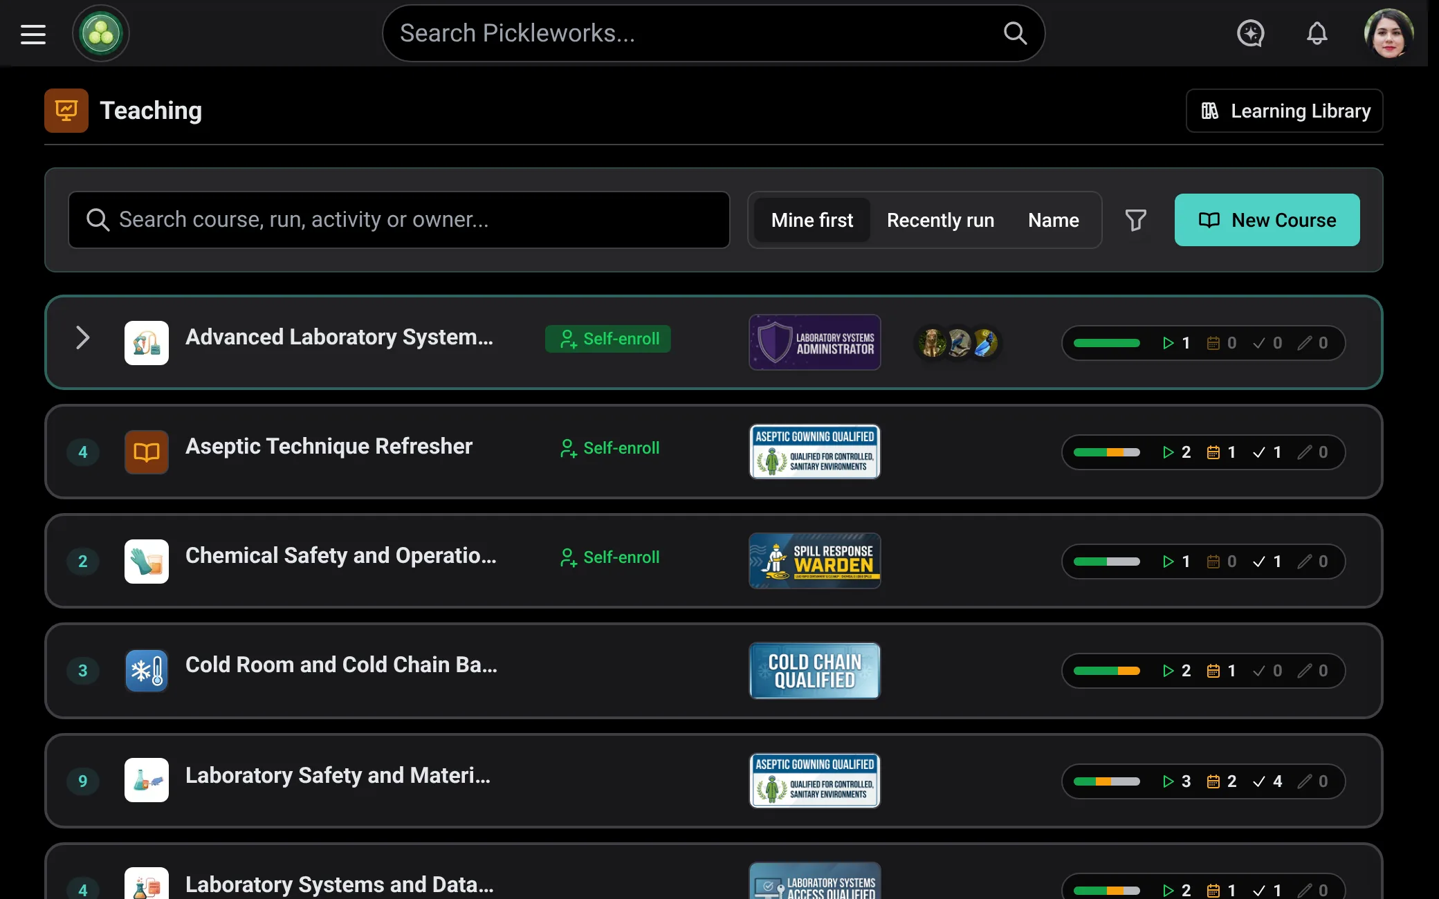Open the hamburger navigation menu
Screen dimensions: 1439x899
click(33, 34)
